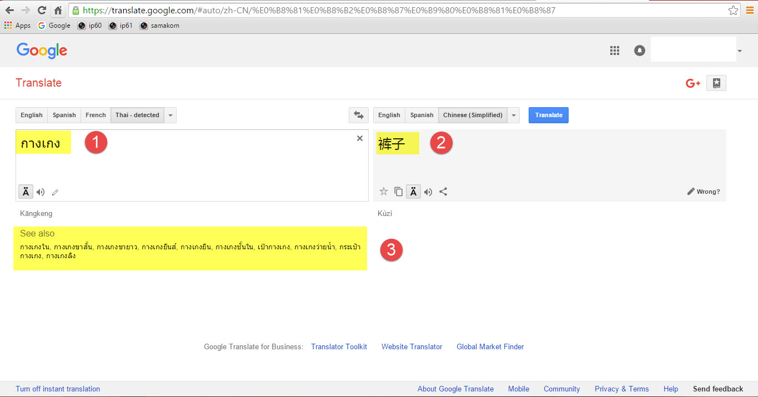Share on Google+ icon
The image size is (758, 397).
(693, 83)
